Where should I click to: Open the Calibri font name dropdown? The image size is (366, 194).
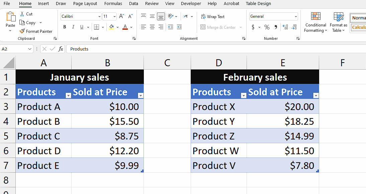pos(99,16)
